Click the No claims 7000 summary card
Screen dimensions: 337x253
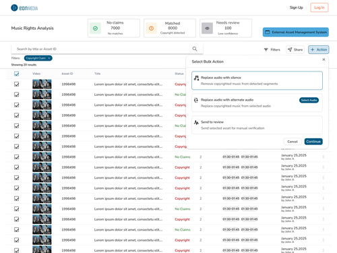coord(114,28)
